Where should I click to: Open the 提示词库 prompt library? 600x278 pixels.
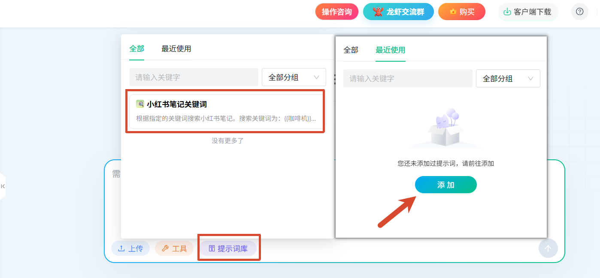[x=228, y=248]
